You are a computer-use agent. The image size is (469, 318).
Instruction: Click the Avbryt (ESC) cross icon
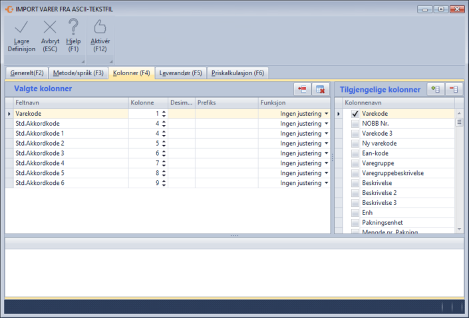pyautogui.click(x=50, y=27)
